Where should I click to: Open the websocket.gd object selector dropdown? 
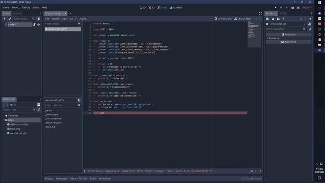coord(285,24)
